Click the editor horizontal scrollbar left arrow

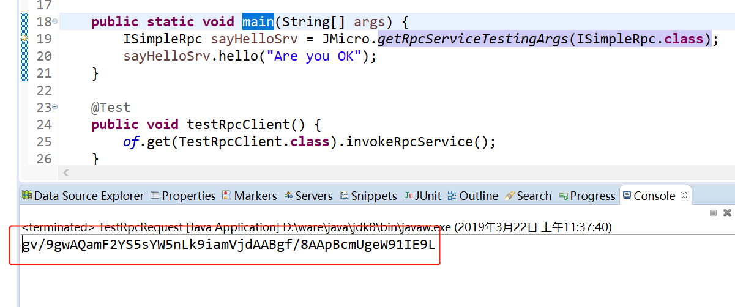[x=66, y=174]
